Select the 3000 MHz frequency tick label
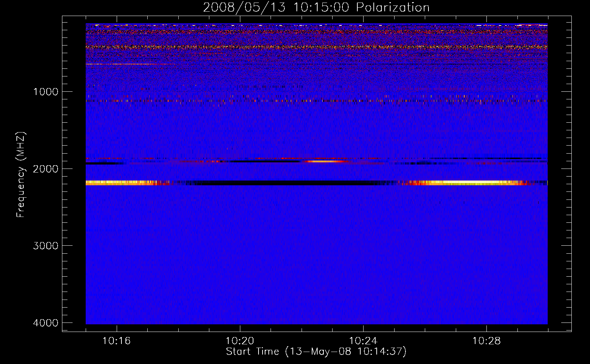Image resolution: width=590 pixels, height=364 pixels. 46,246
